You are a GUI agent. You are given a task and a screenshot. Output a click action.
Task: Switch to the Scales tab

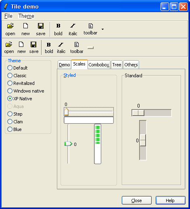pyautogui.click(x=79, y=64)
